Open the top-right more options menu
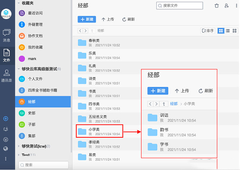This screenshot has height=170, width=240. coord(236,6)
